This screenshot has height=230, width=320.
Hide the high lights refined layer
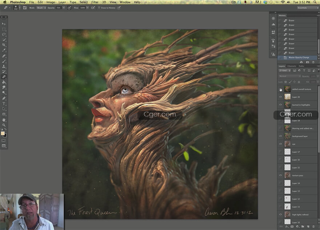[280, 214]
